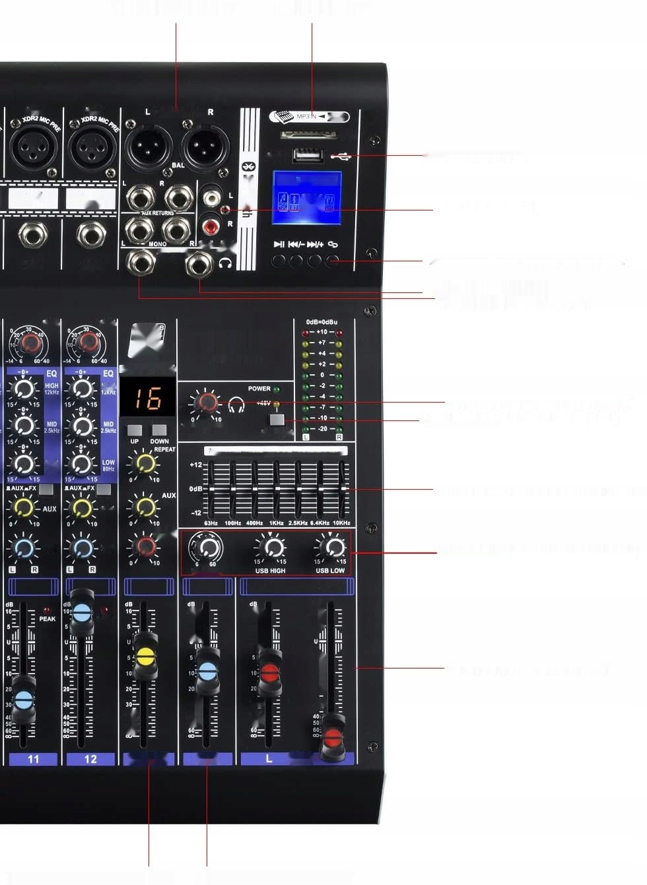Click channel 12 yellow AUX knob
The image size is (647, 885).
(82, 508)
